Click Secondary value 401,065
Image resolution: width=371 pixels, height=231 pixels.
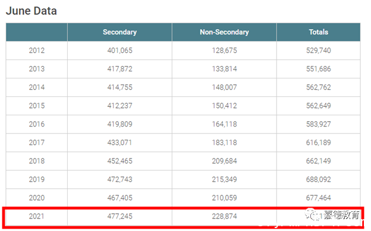coord(120,50)
